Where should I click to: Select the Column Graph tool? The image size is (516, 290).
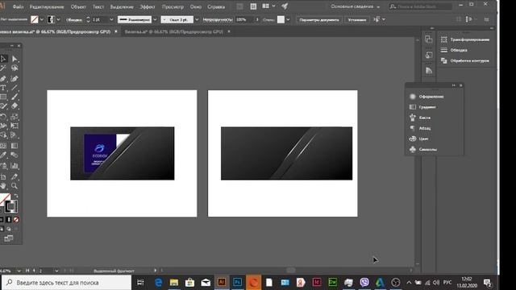pyautogui.click(x=15, y=166)
